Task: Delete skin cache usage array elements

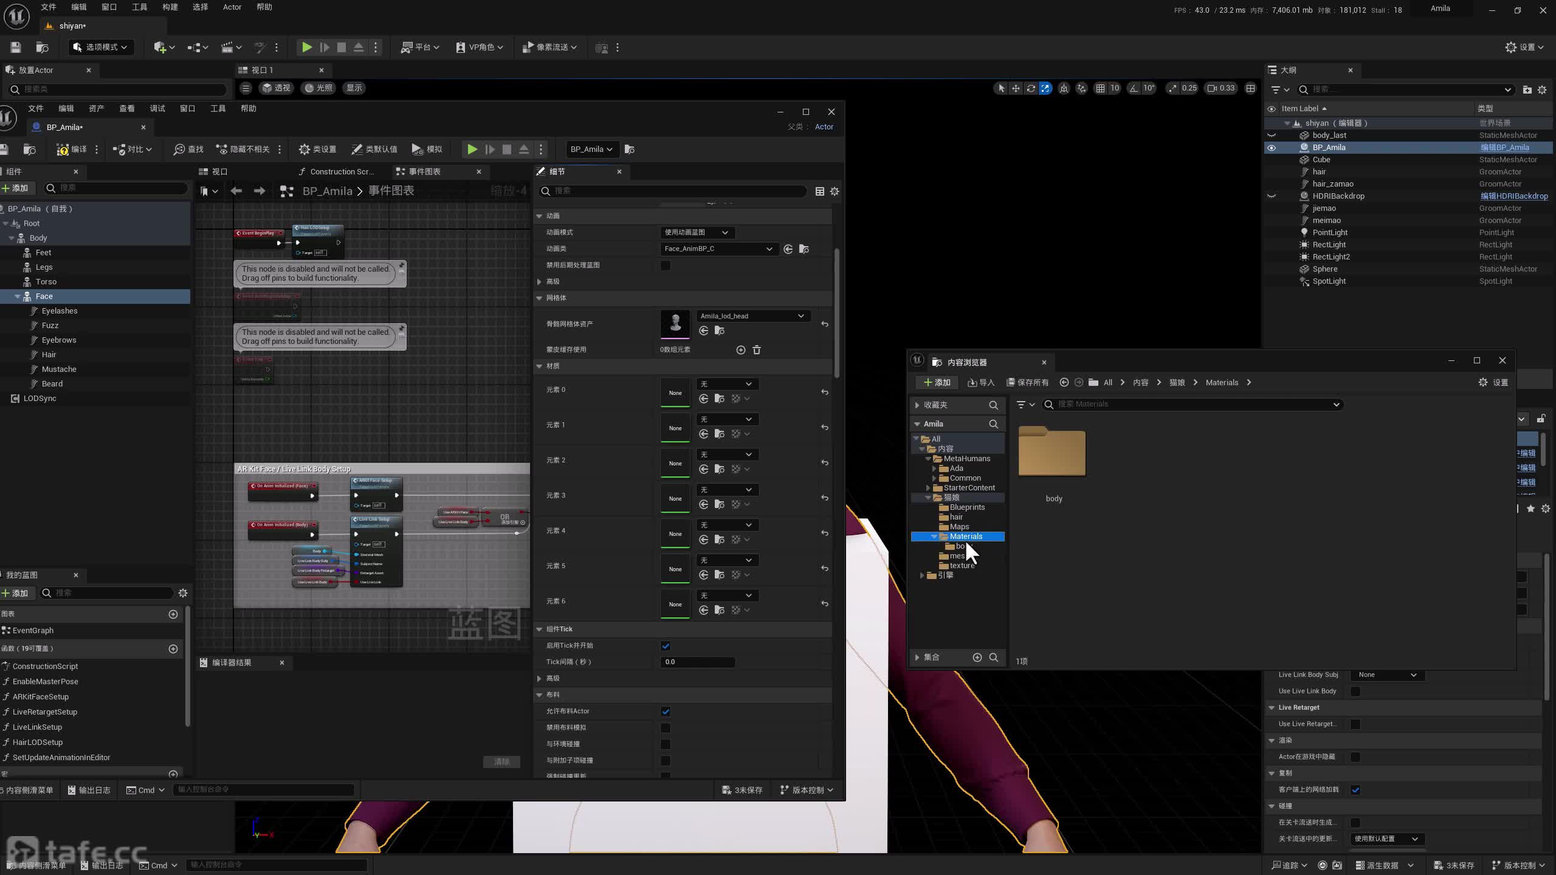Action: point(757,350)
